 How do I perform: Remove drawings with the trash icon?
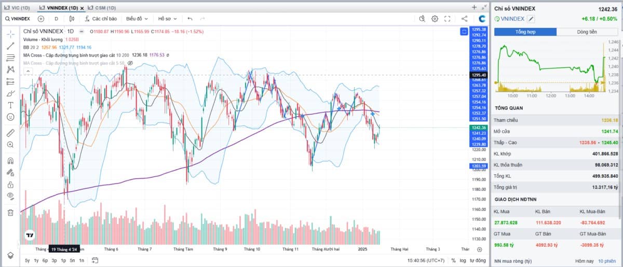[10, 213]
